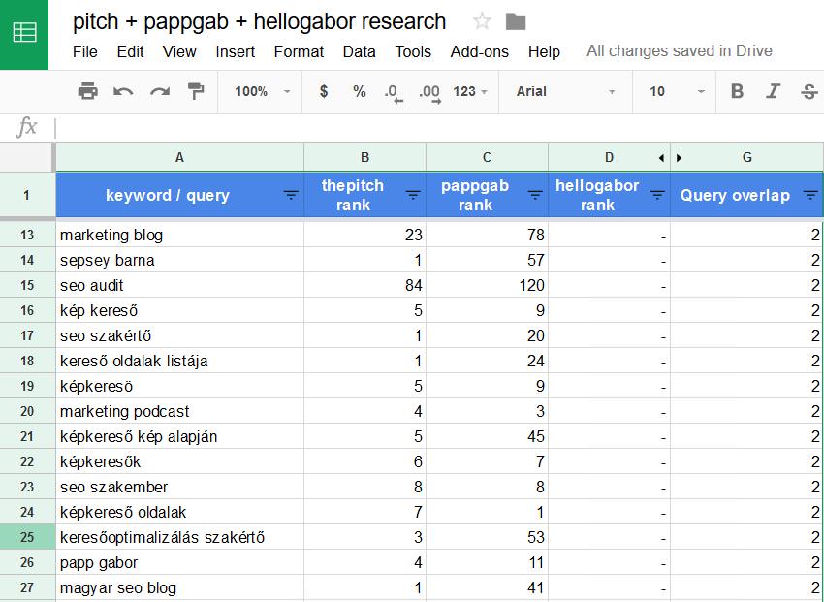Open filter for Query overlap column
This screenshot has height=602, width=824.
click(x=810, y=195)
